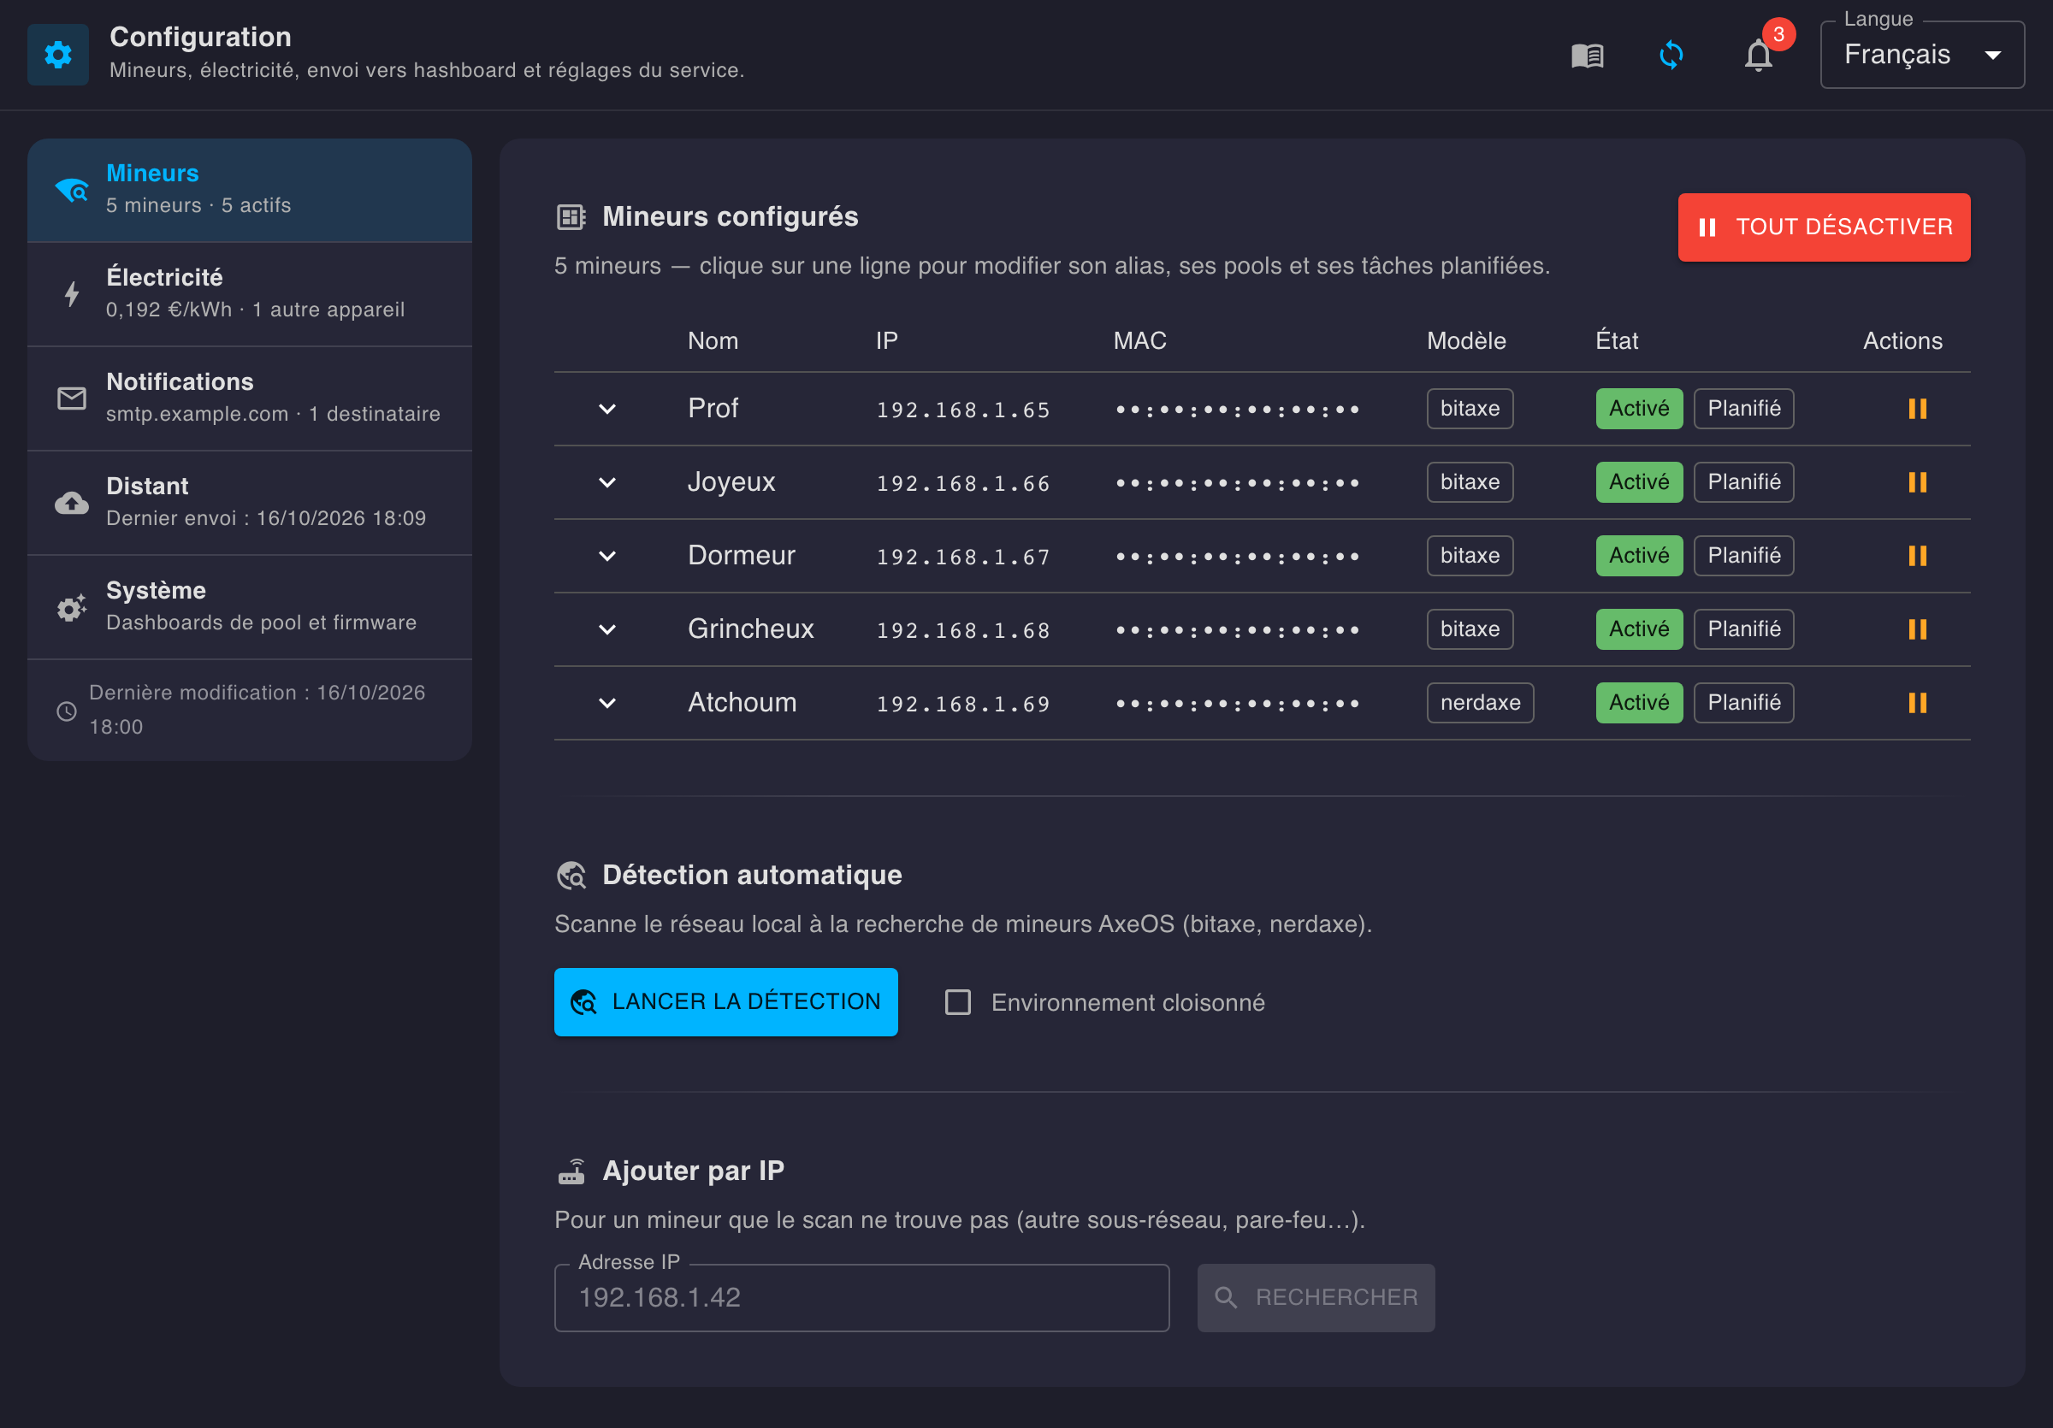Open the Langue Français dropdown
Image resolution: width=2053 pixels, height=1428 pixels.
(1922, 55)
